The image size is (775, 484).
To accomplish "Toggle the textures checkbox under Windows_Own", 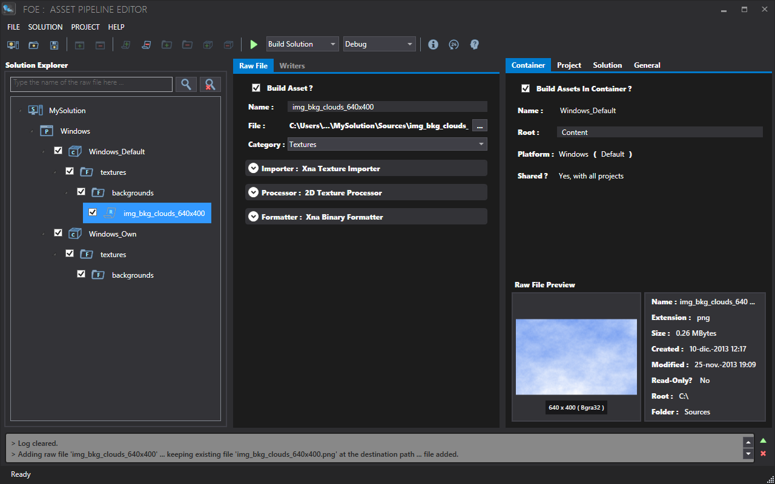I will tap(70, 253).
